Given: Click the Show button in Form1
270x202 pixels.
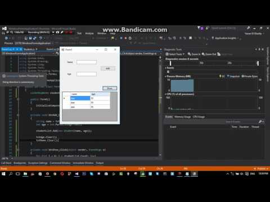Looking at the screenshot, I should click(x=110, y=88).
